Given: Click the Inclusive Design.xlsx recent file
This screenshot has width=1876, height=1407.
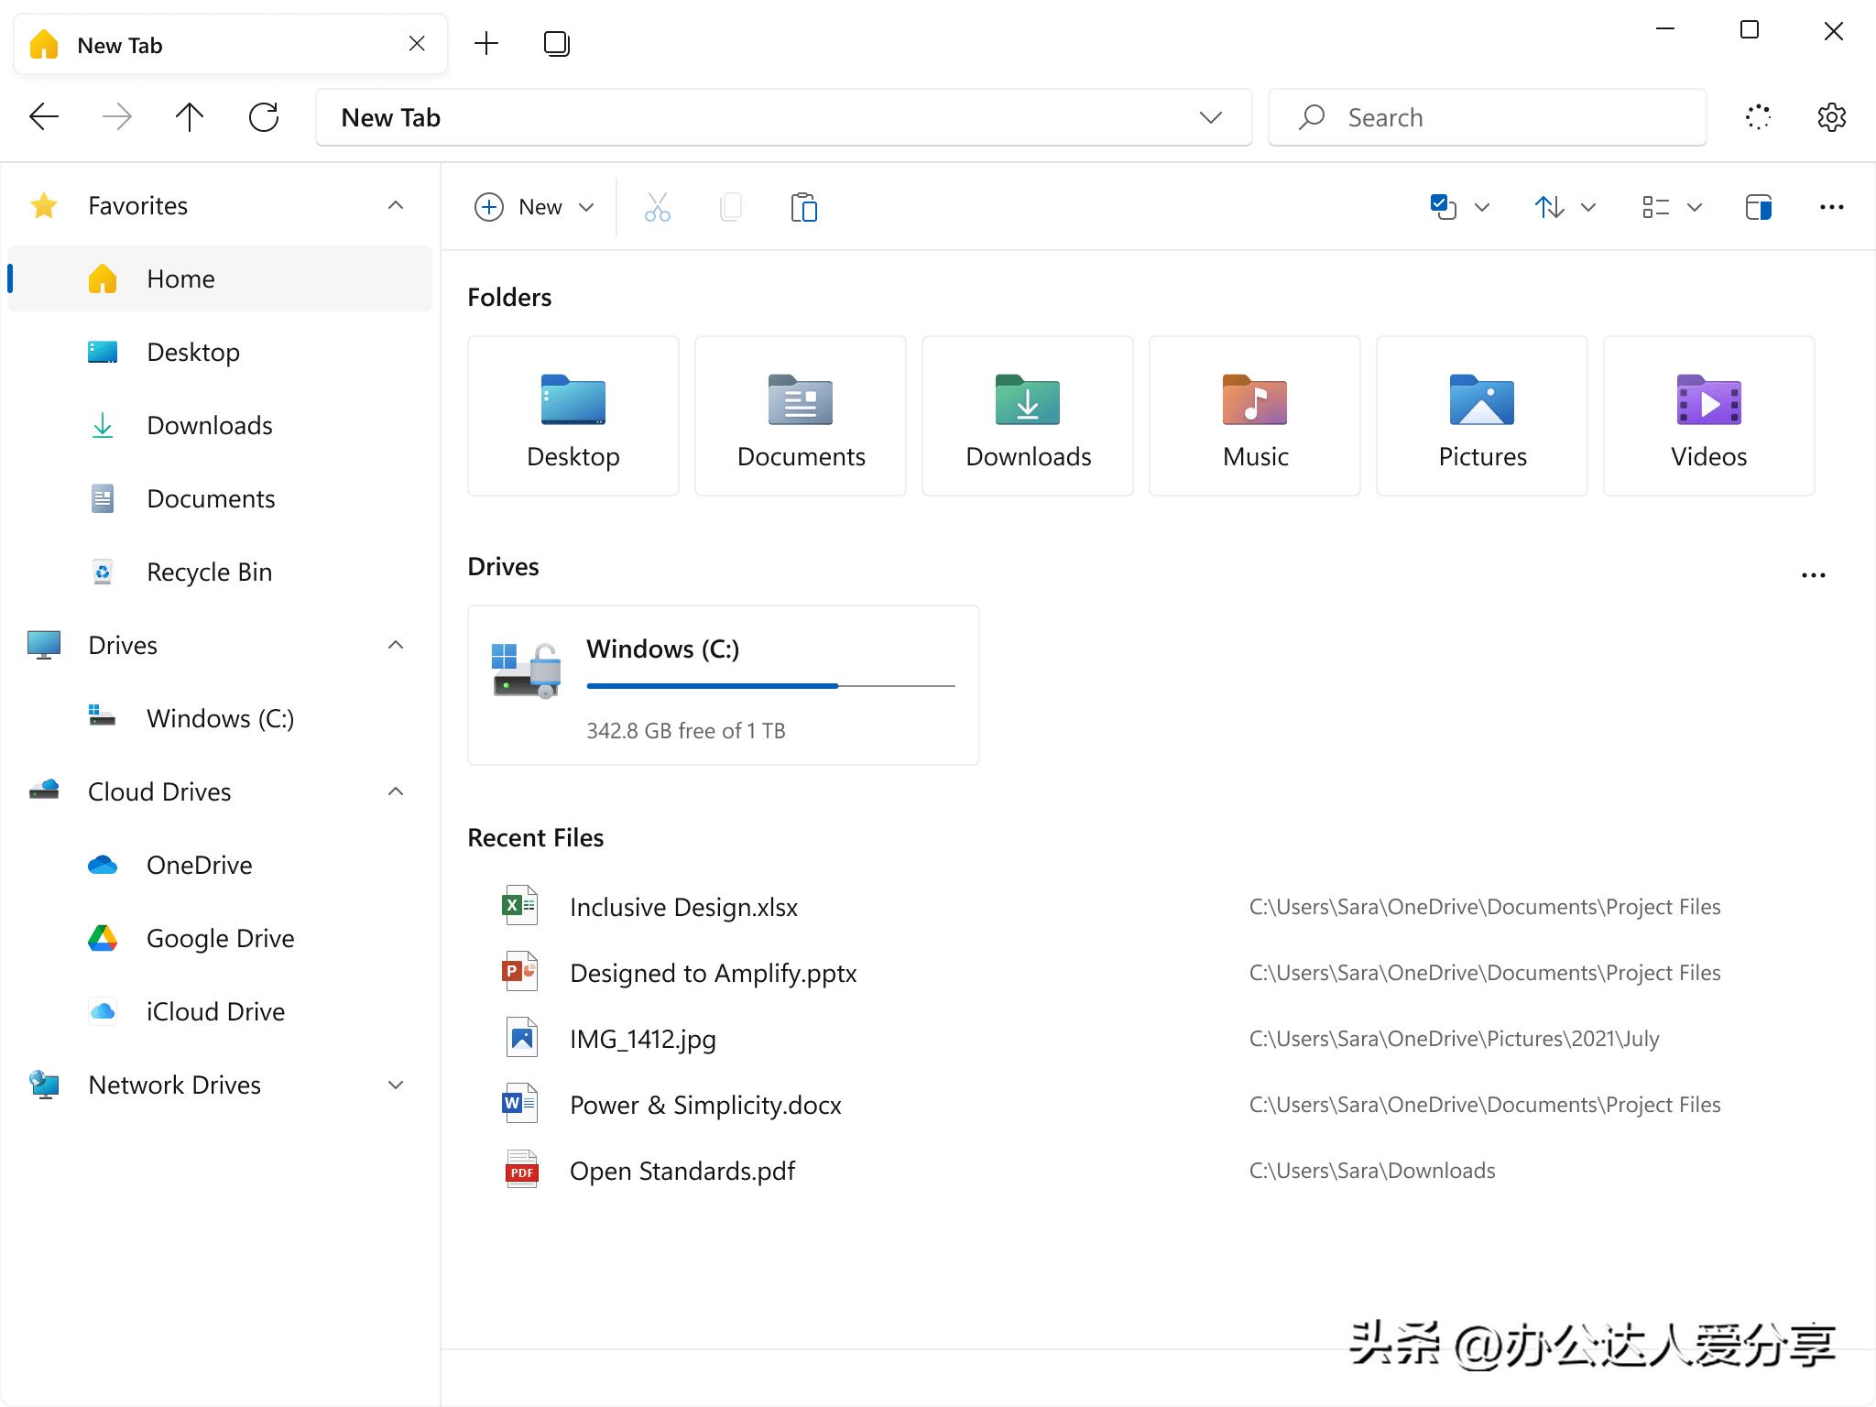Looking at the screenshot, I should (x=683, y=907).
